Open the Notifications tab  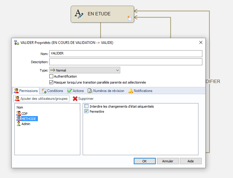[x=140, y=91]
